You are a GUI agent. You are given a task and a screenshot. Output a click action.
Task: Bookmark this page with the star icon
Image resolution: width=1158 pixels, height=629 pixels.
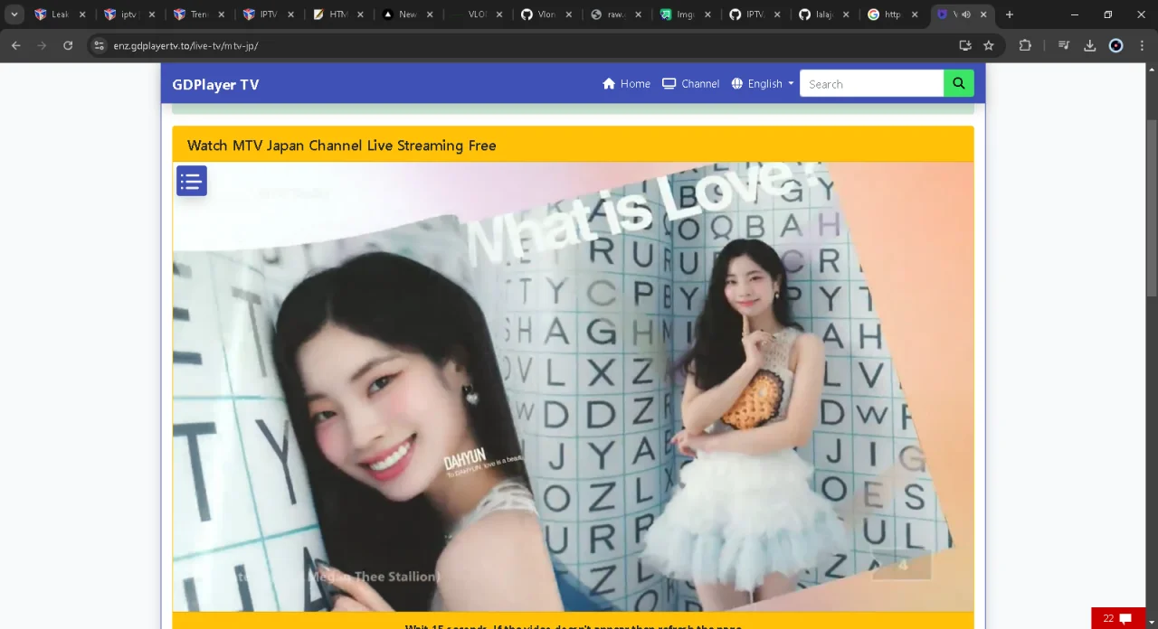(989, 45)
